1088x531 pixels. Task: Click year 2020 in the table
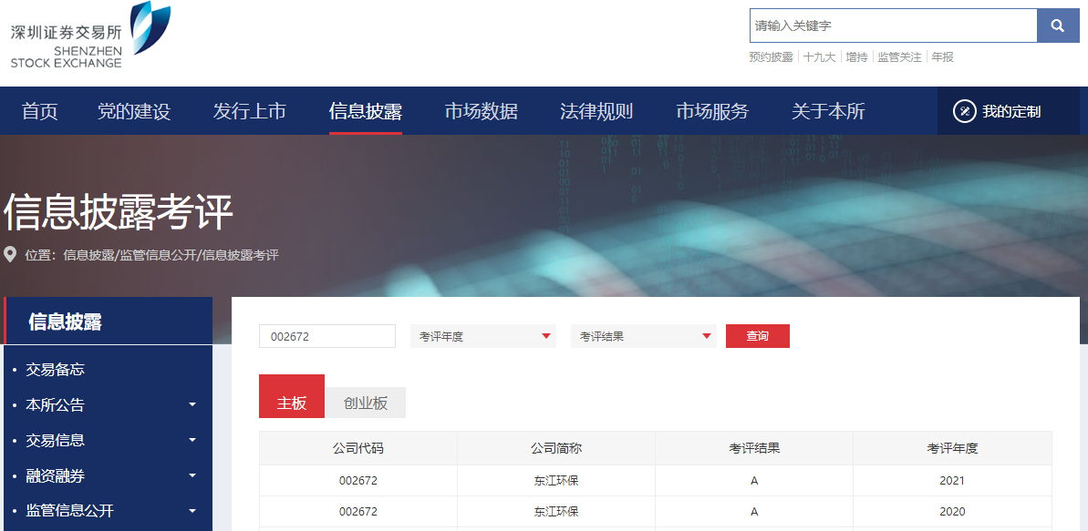952,512
